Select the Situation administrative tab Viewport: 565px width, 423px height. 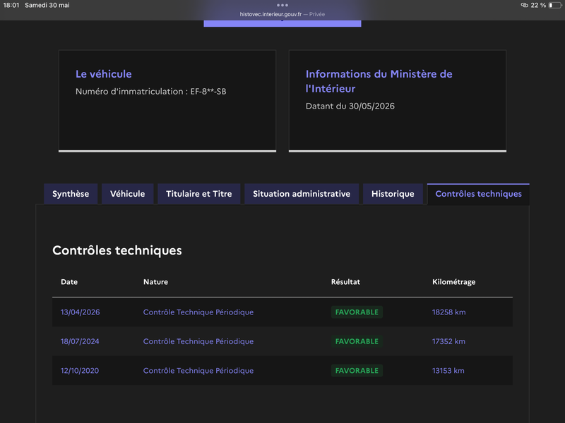[x=302, y=194]
